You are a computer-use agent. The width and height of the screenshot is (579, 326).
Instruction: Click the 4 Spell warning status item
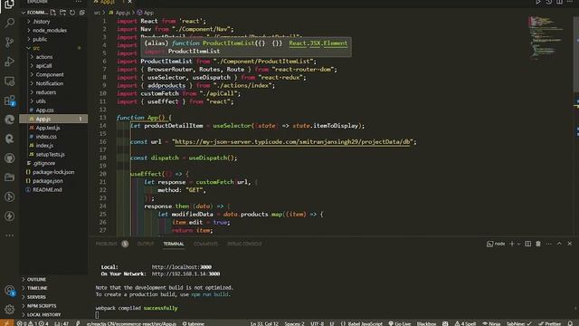465,323
